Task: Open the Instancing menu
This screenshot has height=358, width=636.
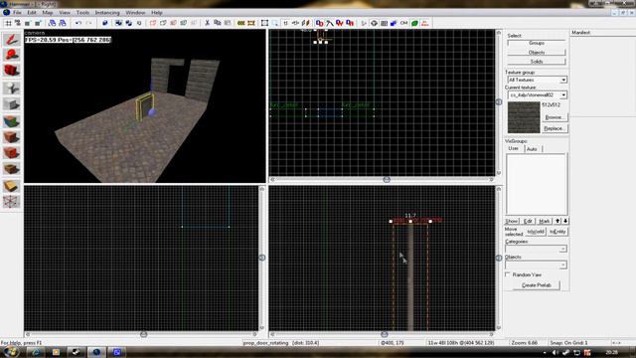Action: [107, 13]
